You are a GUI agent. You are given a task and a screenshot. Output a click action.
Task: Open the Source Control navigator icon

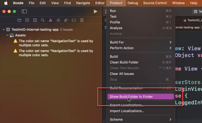pos(27,20)
